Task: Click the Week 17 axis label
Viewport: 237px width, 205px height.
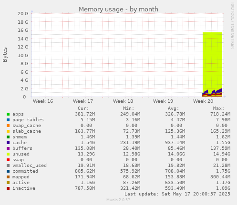Action: [x=83, y=101]
